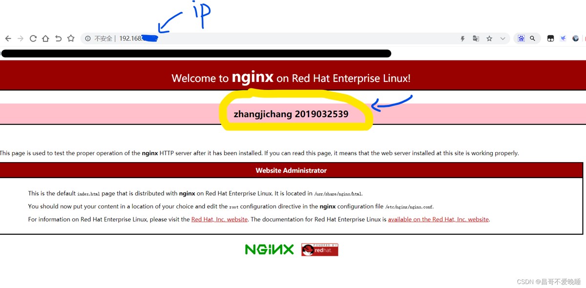
Task: Translate the page with the translate icon
Action: [476, 39]
